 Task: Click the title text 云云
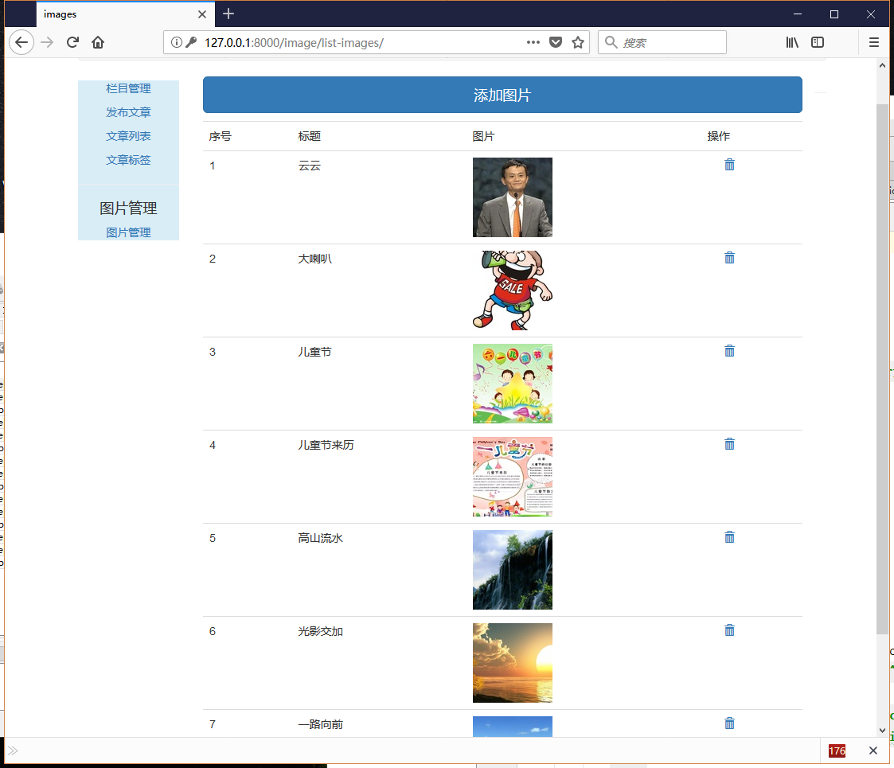click(310, 166)
